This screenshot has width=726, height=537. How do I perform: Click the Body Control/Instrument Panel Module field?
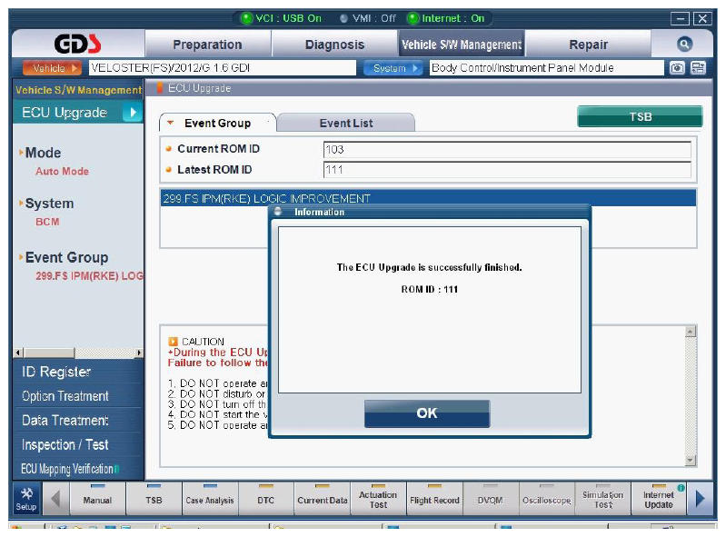546,68
